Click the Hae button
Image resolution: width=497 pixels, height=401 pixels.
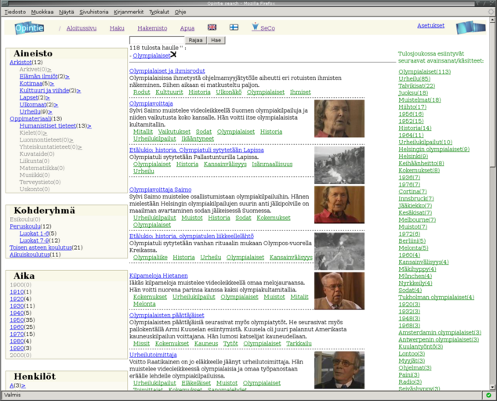(x=216, y=40)
